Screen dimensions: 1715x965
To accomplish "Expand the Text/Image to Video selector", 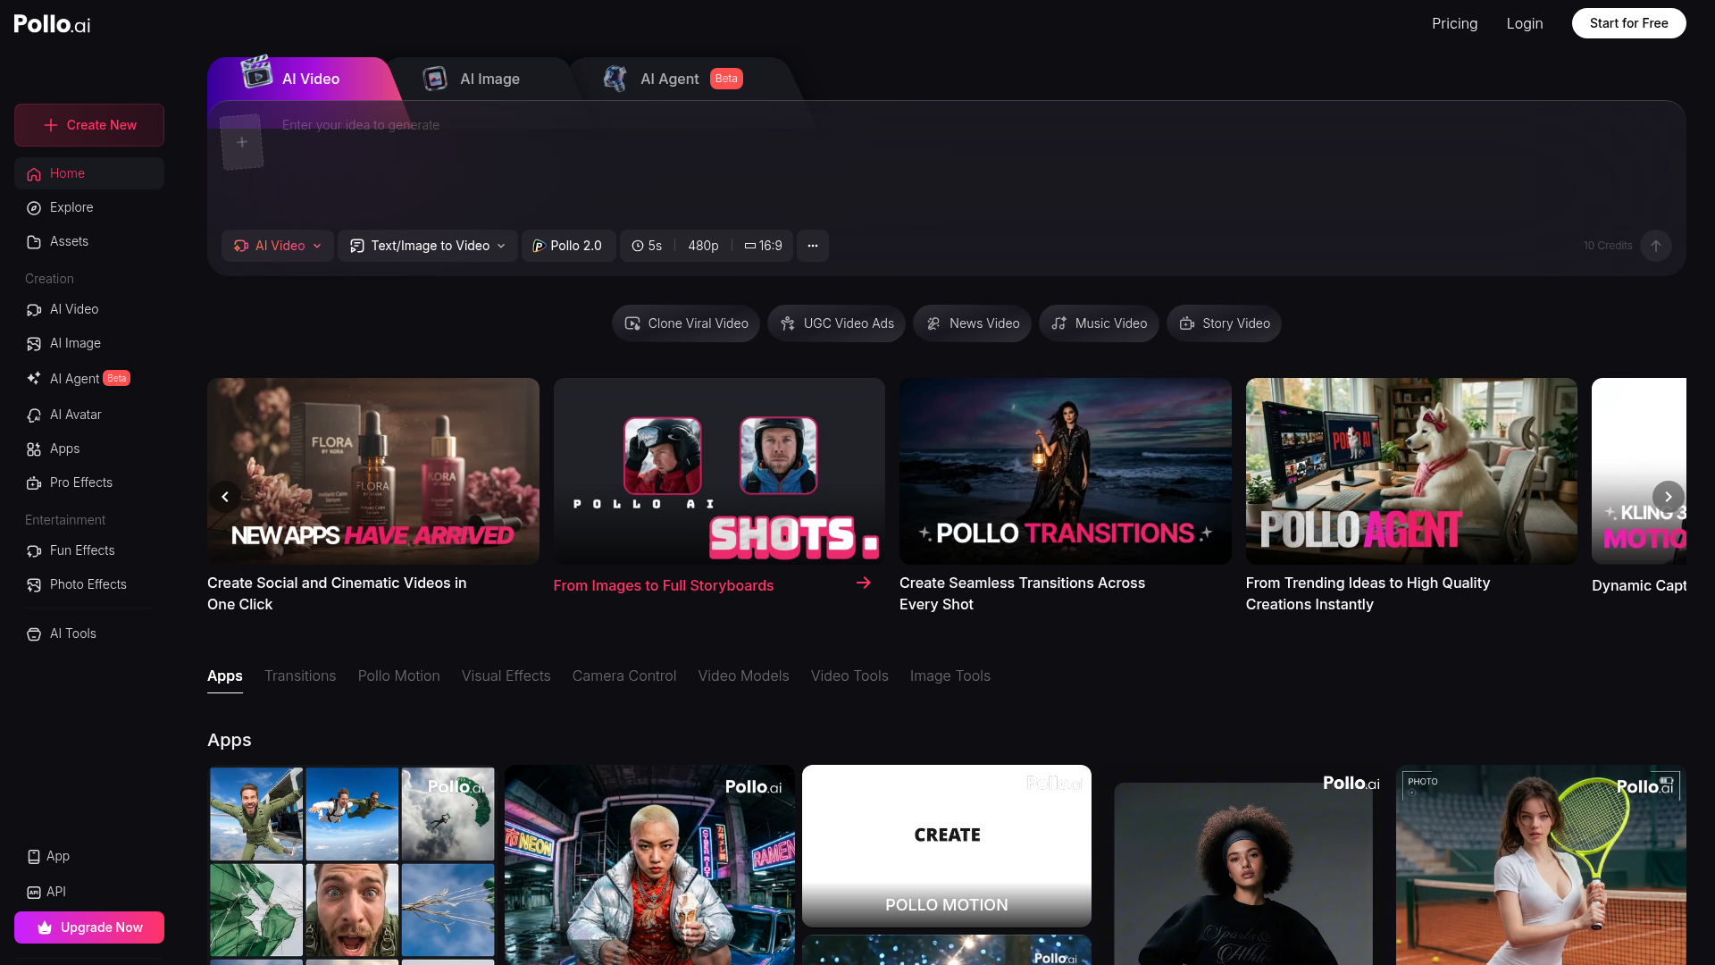I will [x=427, y=246].
